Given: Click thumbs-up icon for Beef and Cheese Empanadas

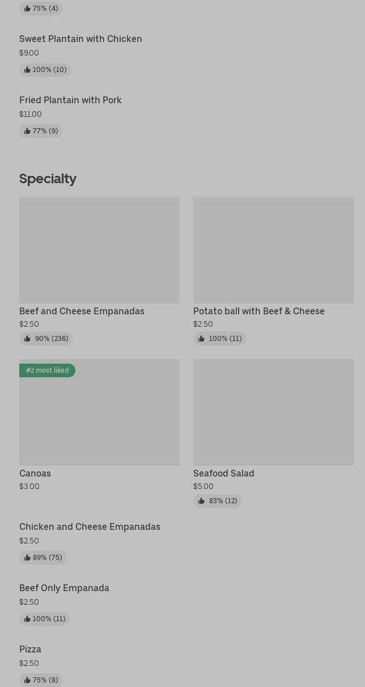Looking at the screenshot, I should (27, 339).
